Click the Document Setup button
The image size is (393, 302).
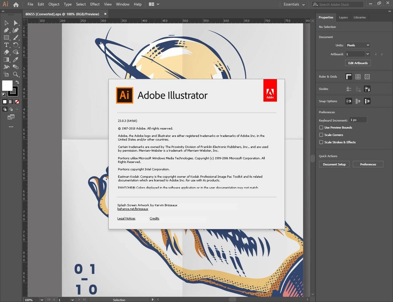[x=334, y=164]
